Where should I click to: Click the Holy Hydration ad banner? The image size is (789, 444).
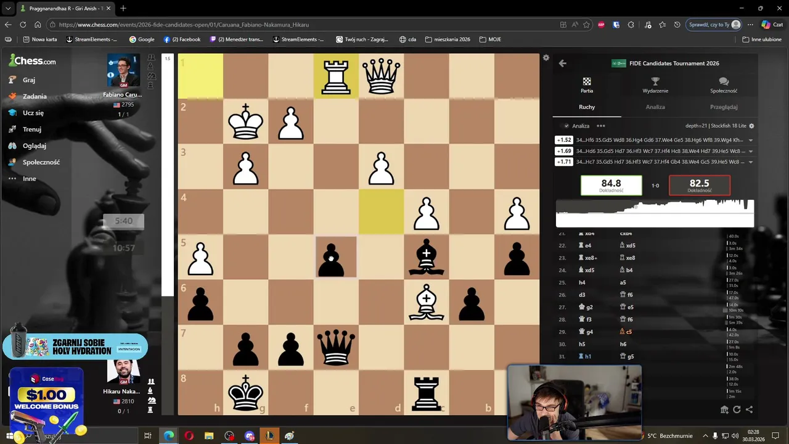[x=75, y=347]
